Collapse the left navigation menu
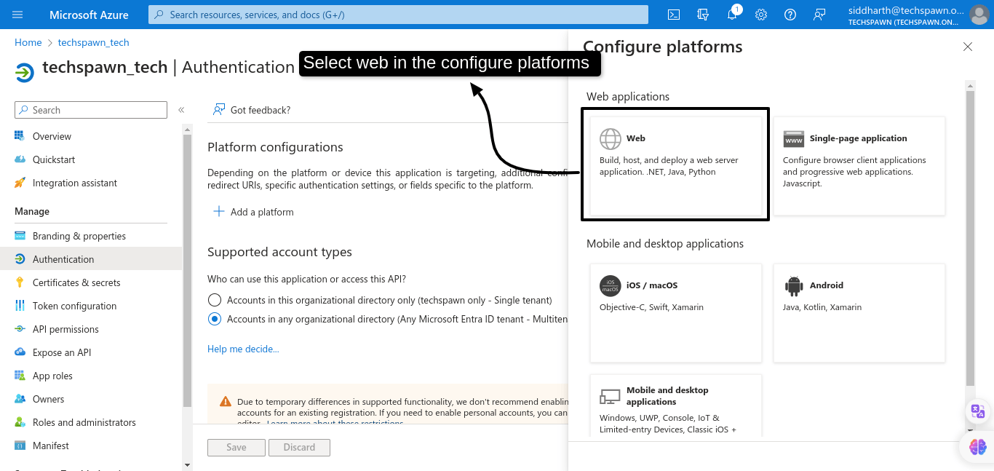The width and height of the screenshot is (994, 471). (181, 110)
